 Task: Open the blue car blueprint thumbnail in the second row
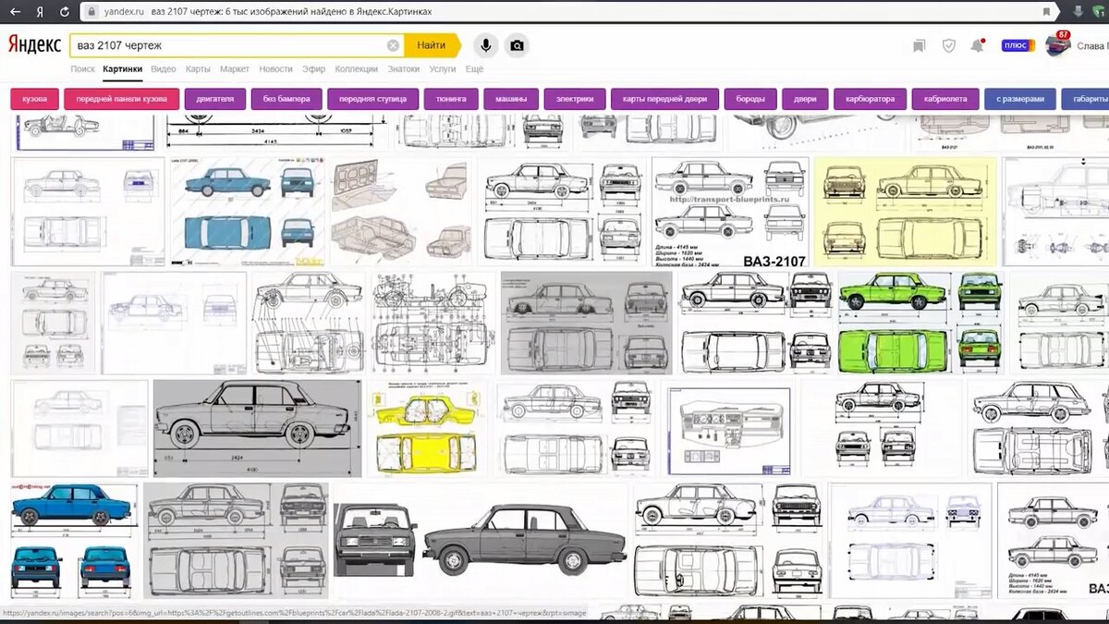coord(247,212)
